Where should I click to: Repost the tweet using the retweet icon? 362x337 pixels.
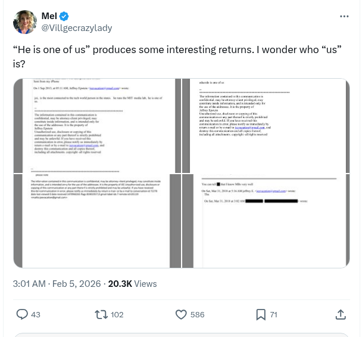[101, 314]
